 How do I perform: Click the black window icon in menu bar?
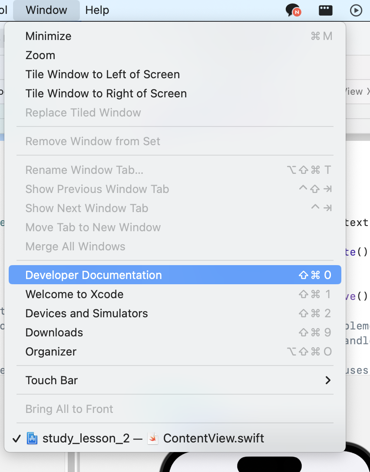click(325, 10)
